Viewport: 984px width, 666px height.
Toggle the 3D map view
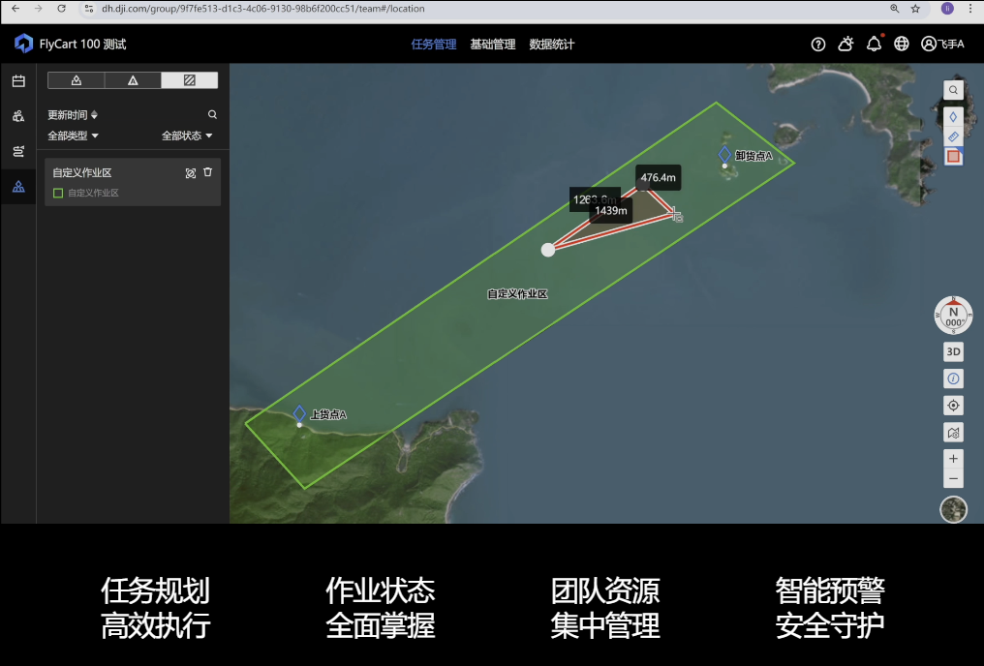953,351
